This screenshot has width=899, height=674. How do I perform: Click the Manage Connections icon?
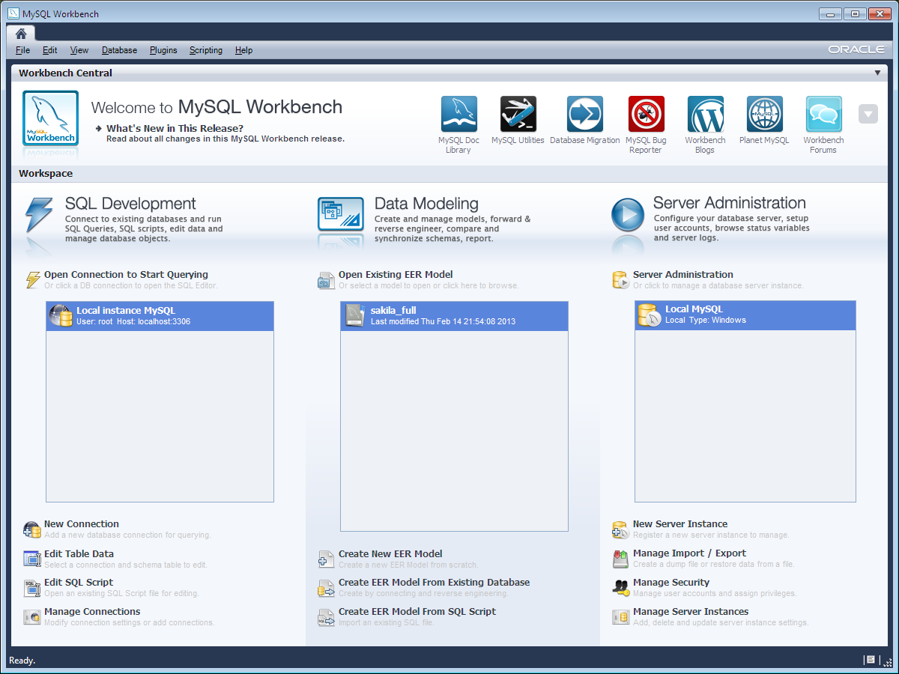32,617
